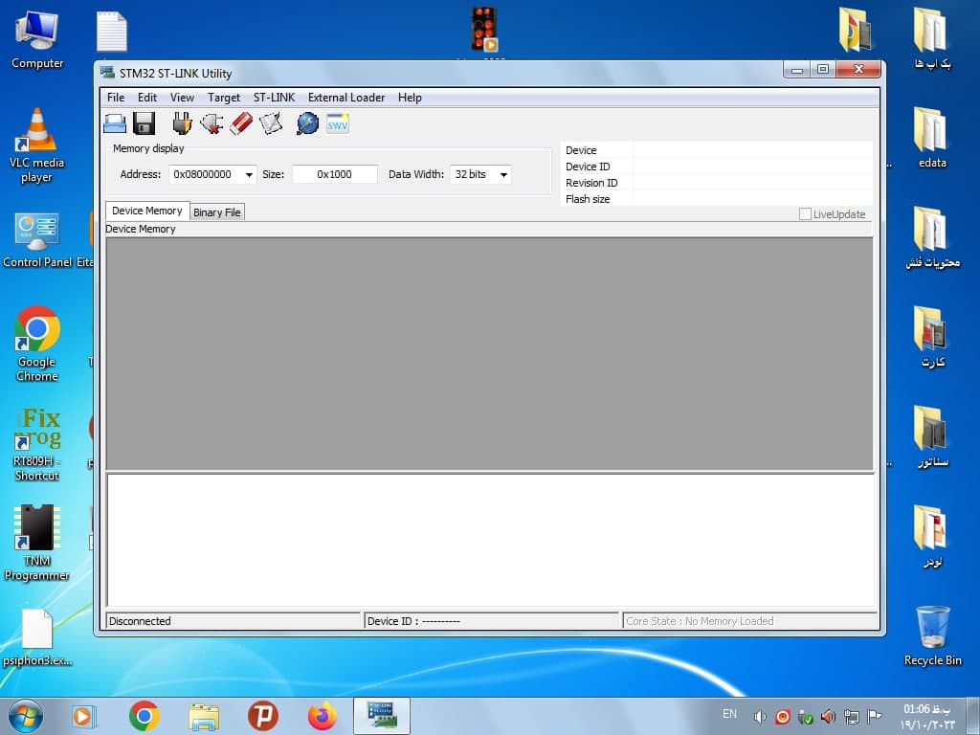
Task: Open the P app in taskbar
Action: coord(263,716)
